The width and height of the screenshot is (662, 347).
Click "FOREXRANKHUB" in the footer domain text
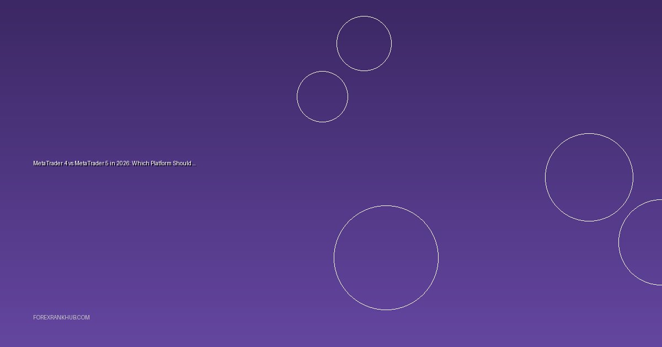56,318
